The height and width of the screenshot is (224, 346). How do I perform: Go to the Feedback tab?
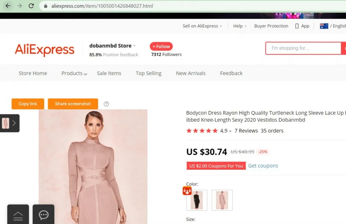point(231,73)
